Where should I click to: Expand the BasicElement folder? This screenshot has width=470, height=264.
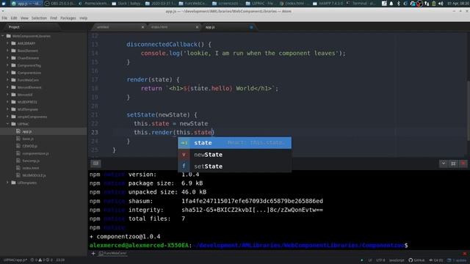8,51
